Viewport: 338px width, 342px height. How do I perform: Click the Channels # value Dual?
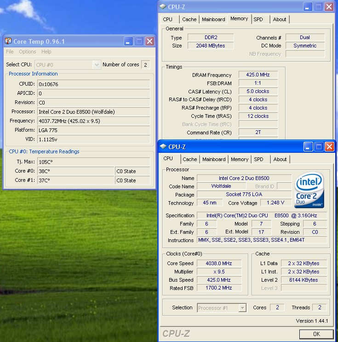[x=305, y=37]
